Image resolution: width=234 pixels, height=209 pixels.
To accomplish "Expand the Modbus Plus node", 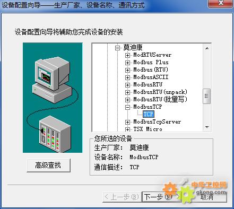I will 127,63.
